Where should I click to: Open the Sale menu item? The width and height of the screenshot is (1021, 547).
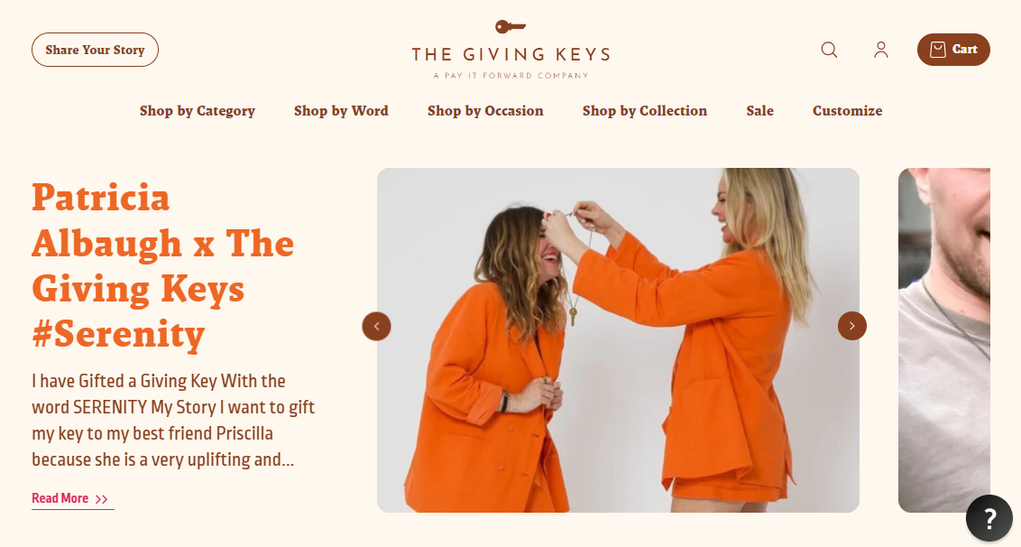[x=760, y=111]
